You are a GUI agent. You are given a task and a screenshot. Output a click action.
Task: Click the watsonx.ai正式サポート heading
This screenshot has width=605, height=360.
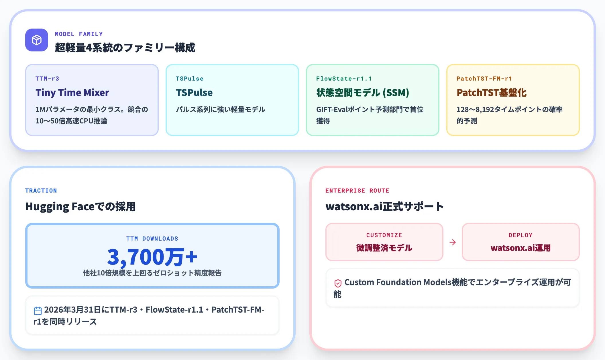pyautogui.click(x=384, y=206)
